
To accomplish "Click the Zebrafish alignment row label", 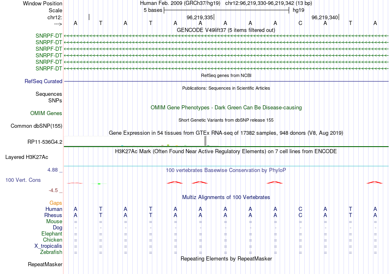I will coord(51,252).
